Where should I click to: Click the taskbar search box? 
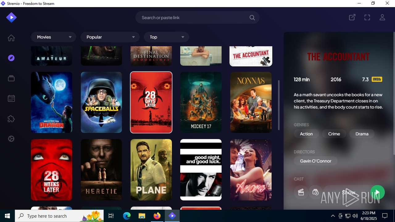coord(60,216)
